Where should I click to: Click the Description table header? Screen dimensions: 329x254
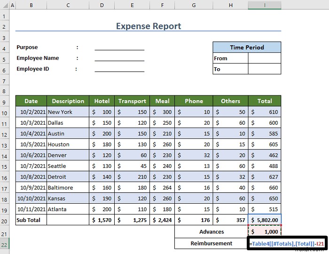(x=68, y=101)
